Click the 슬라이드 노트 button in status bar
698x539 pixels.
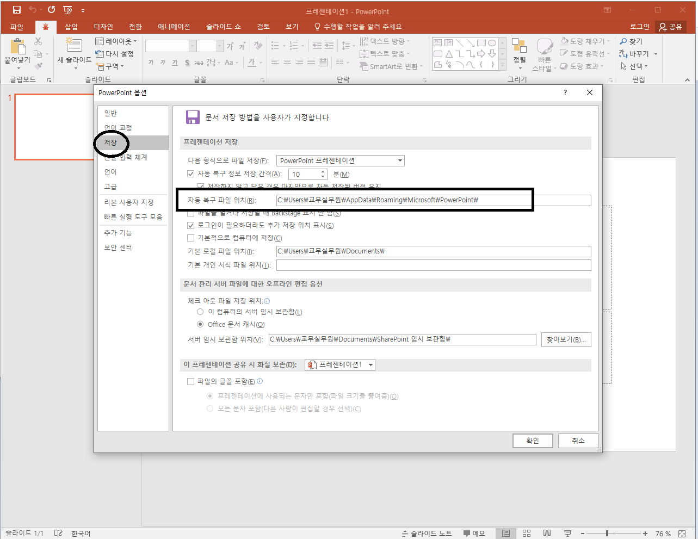tap(427, 534)
